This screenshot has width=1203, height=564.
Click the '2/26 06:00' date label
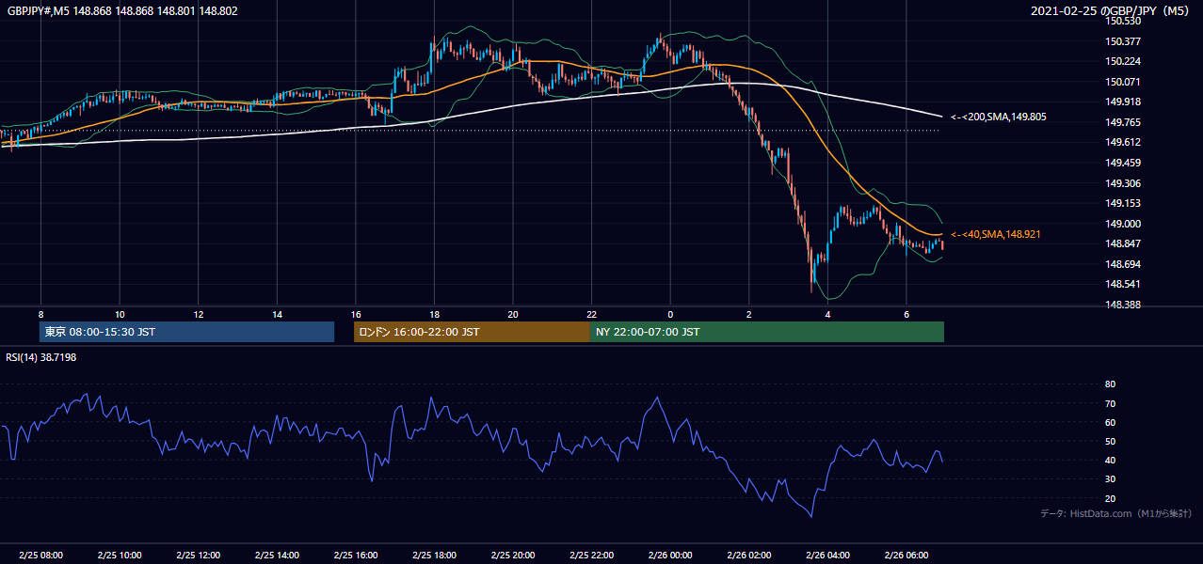(x=906, y=556)
